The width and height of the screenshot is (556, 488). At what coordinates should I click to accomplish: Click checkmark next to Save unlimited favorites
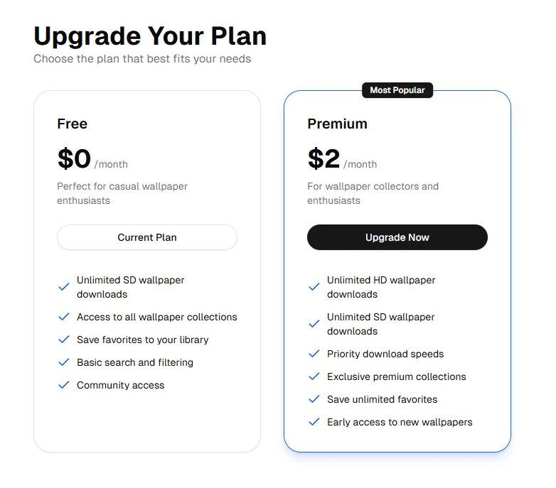(x=314, y=399)
